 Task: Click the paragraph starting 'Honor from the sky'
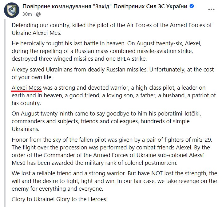(112, 151)
